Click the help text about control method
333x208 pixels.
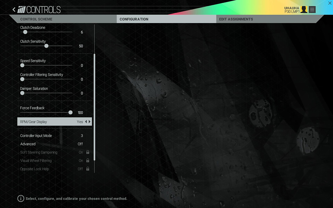click(x=76, y=199)
